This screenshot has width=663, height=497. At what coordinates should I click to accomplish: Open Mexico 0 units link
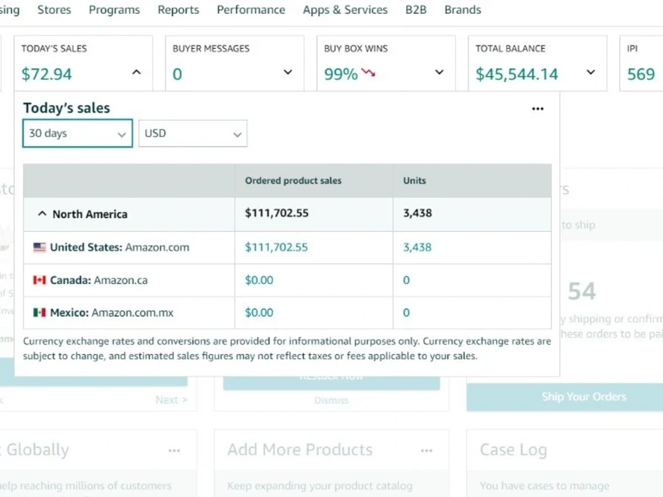click(x=406, y=312)
